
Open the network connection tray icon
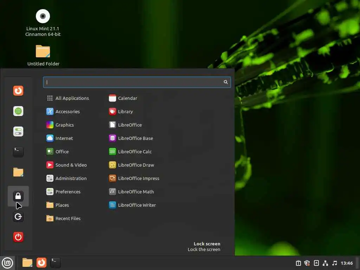(x=325, y=263)
